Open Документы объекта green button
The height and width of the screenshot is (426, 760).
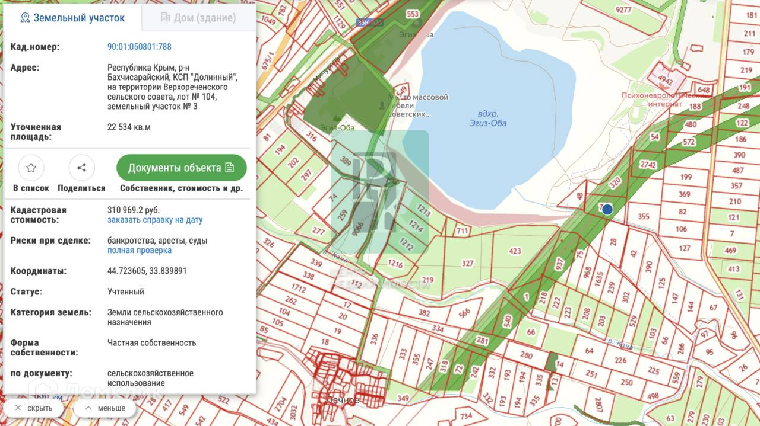point(182,168)
